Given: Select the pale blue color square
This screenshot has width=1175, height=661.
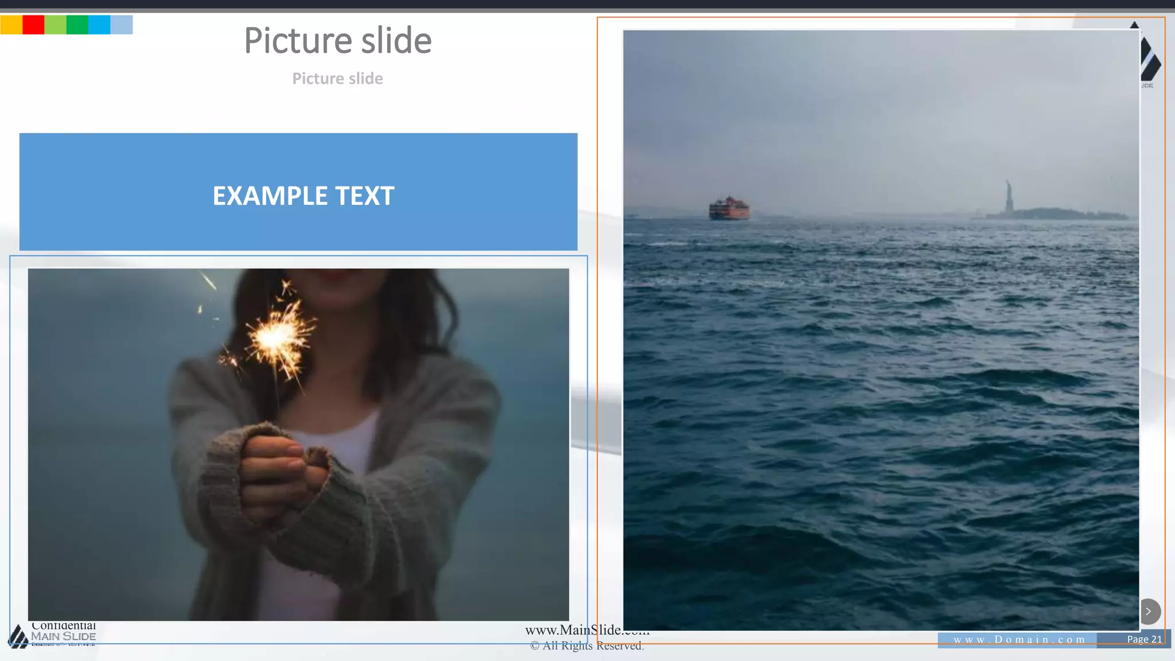Looking at the screenshot, I should coord(122,25).
